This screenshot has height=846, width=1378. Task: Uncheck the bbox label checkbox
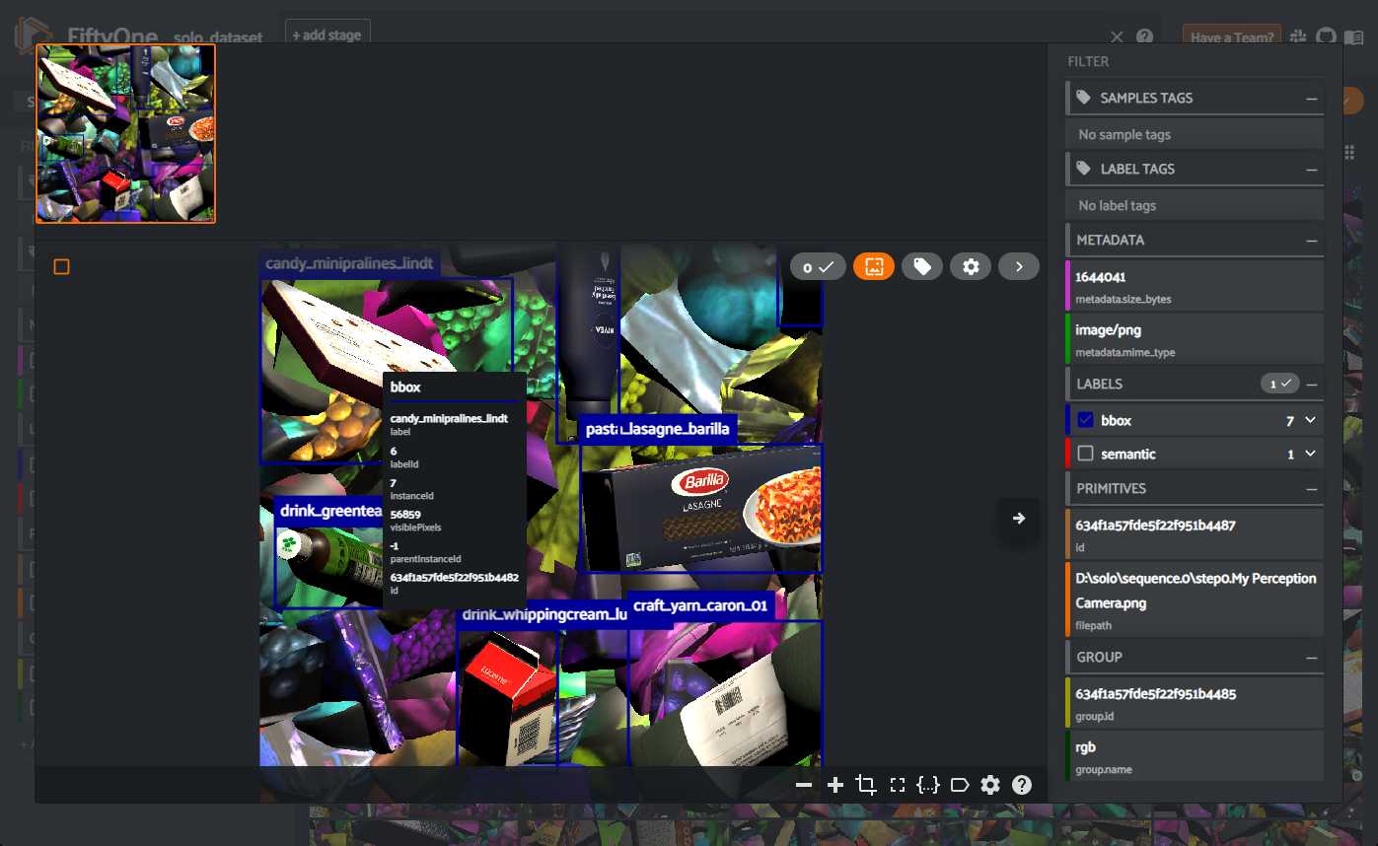(1086, 420)
